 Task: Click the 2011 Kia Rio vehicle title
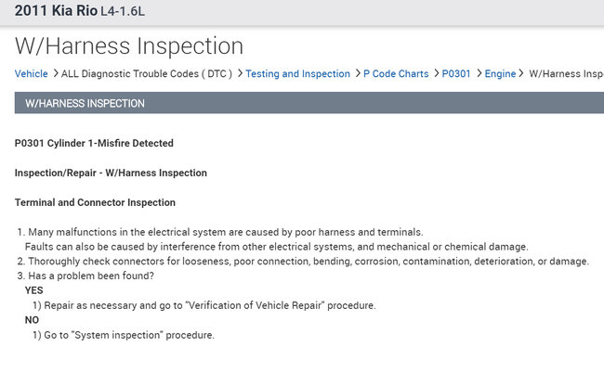[56, 11]
